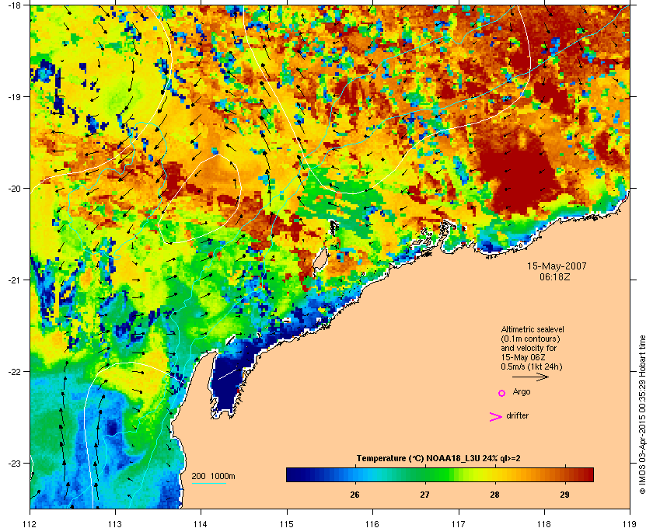Click the narrow island outlined near 115.4 longitude
Screen dimensions: 653x528
click(320, 262)
